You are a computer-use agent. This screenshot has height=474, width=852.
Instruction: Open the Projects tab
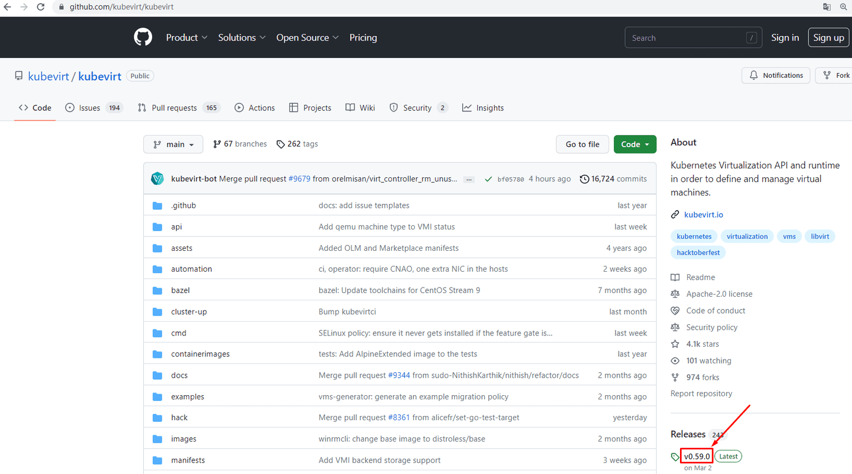click(x=310, y=108)
